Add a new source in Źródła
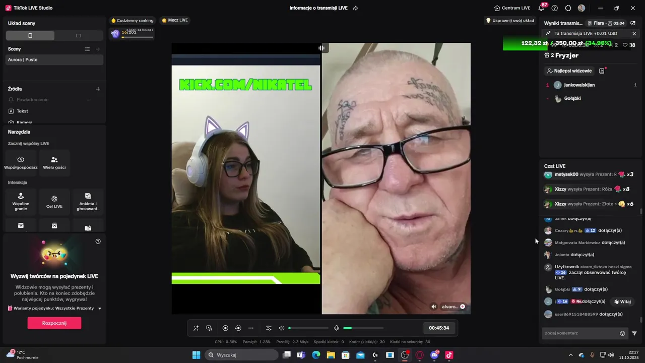 [98, 89]
